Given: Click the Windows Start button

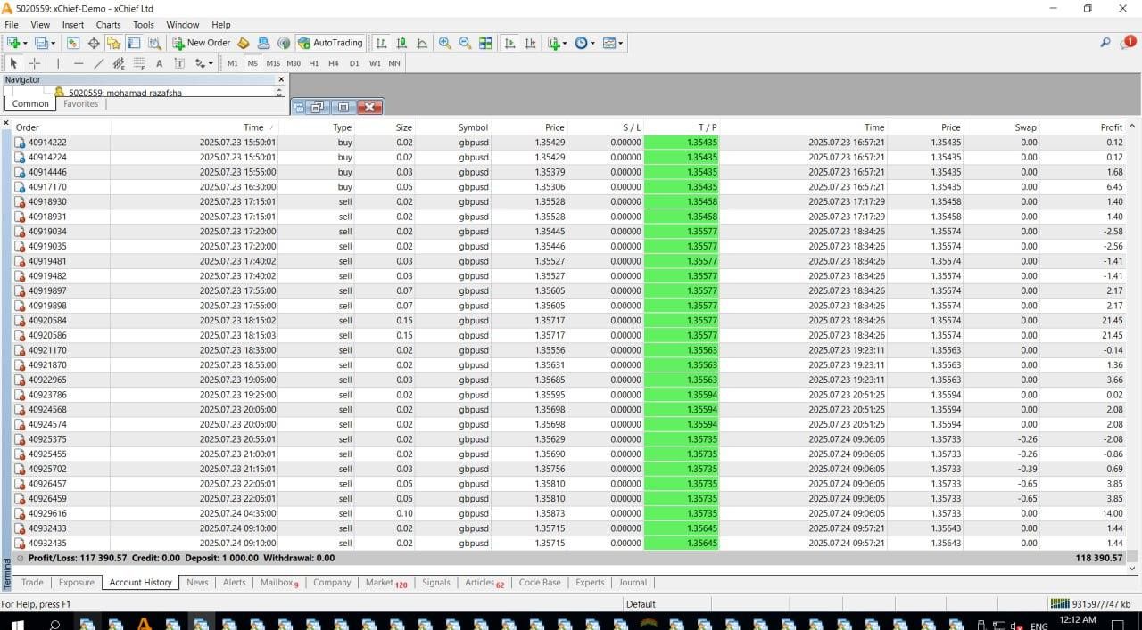Looking at the screenshot, I should pos(17,624).
